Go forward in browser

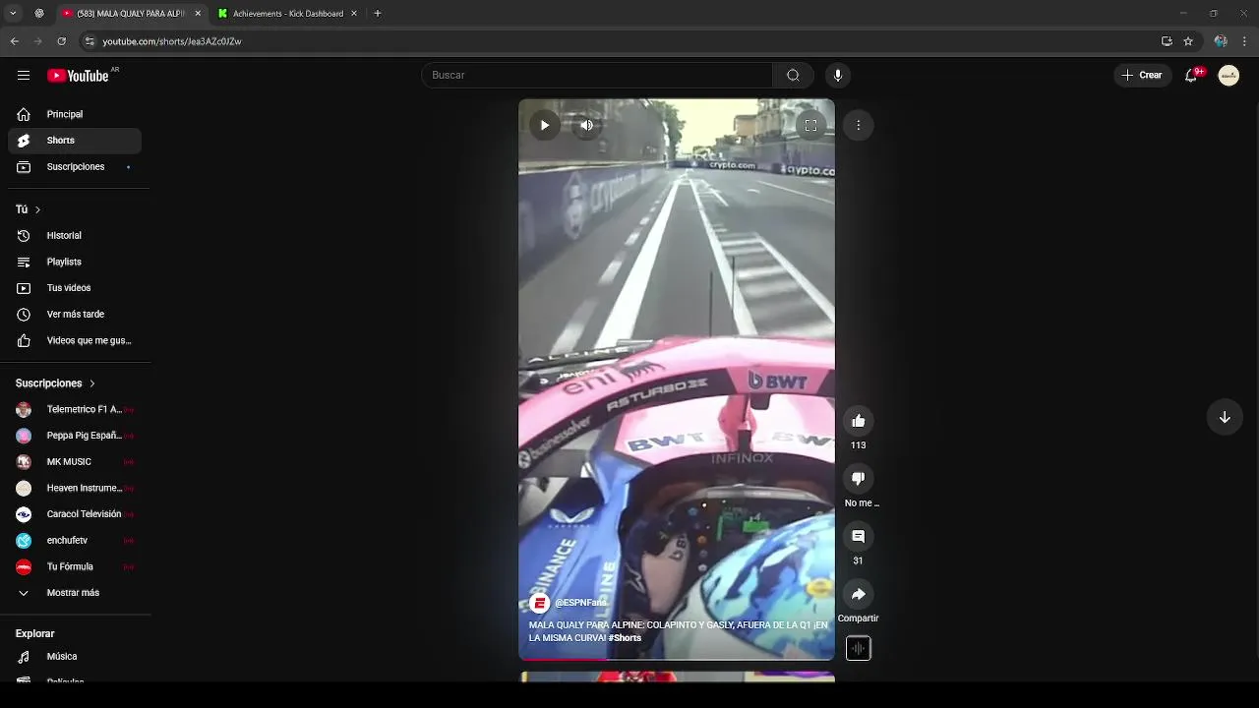38,41
